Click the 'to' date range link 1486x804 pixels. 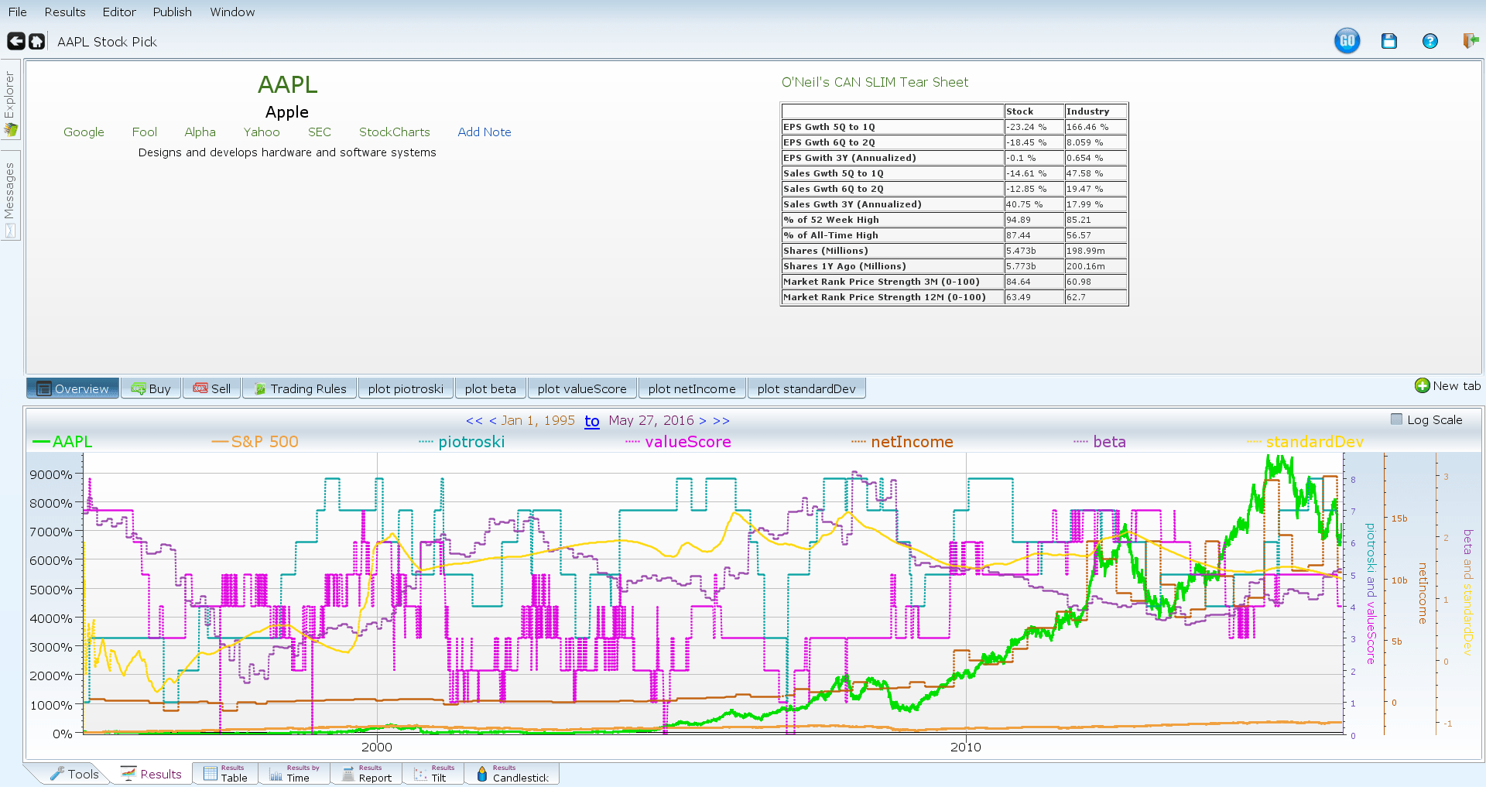point(591,421)
